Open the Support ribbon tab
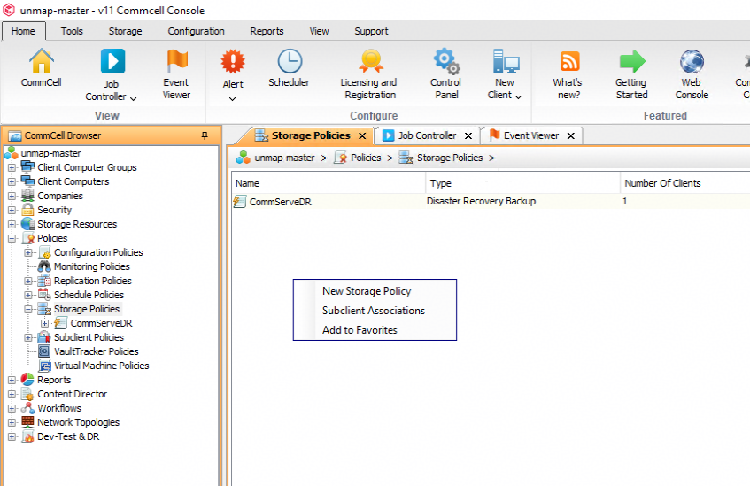750x486 pixels. (x=371, y=31)
